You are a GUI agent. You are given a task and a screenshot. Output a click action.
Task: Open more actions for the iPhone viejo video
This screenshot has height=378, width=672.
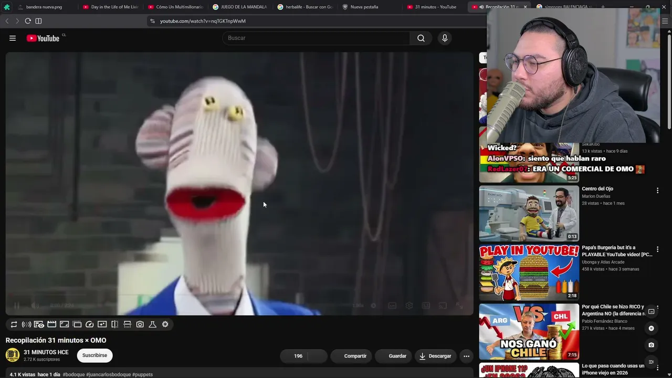coord(657,367)
